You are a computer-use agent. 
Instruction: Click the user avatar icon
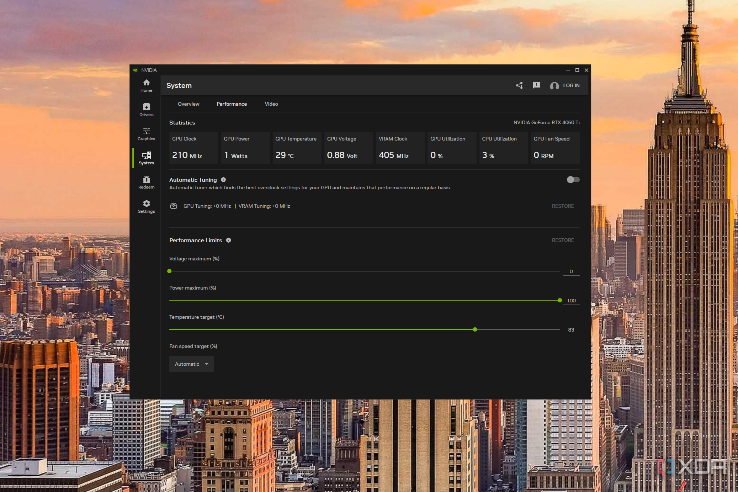pyautogui.click(x=554, y=86)
